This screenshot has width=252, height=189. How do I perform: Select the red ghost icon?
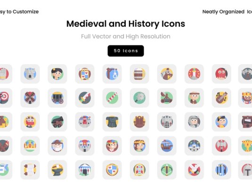click(221, 74)
